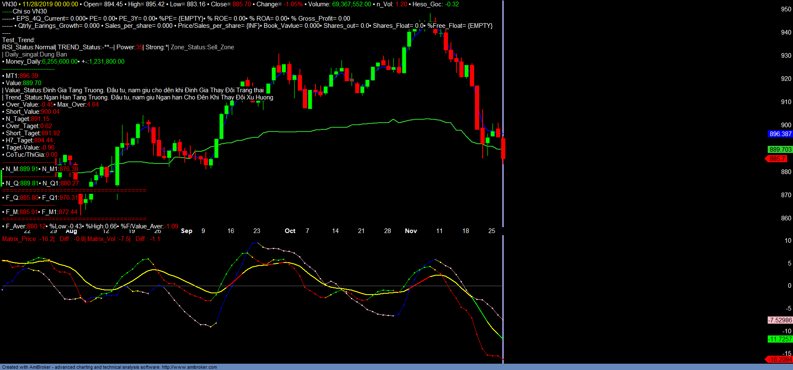Viewport: 793px width, 370px height.
Task: Select the Nov month marker on date axis
Action: [410, 231]
